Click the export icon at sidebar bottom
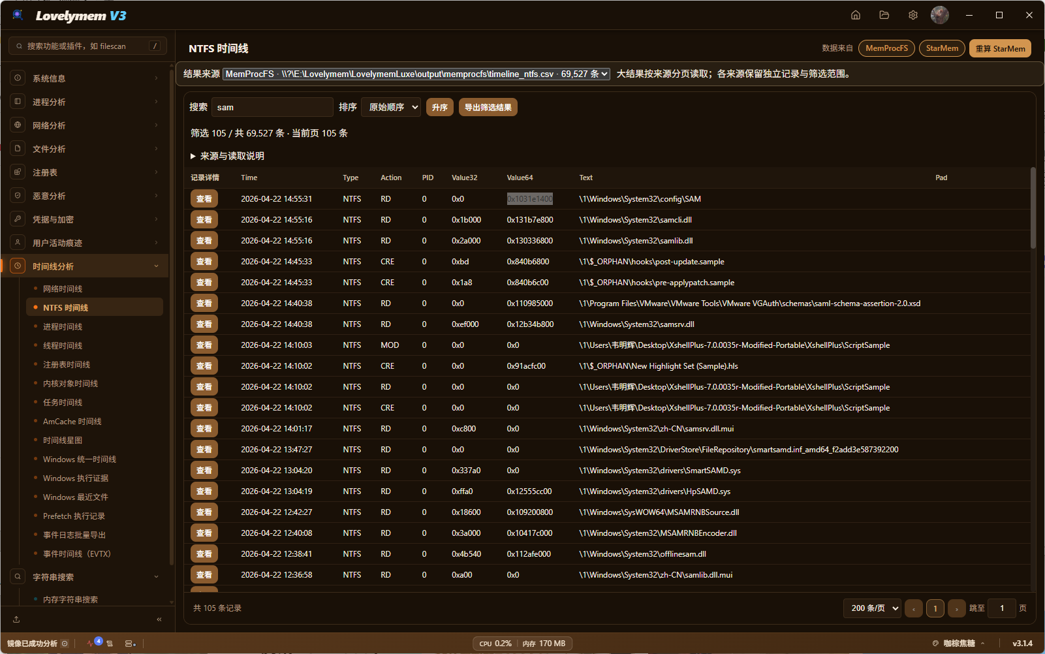This screenshot has height=654, width=1045. (16, 619)
